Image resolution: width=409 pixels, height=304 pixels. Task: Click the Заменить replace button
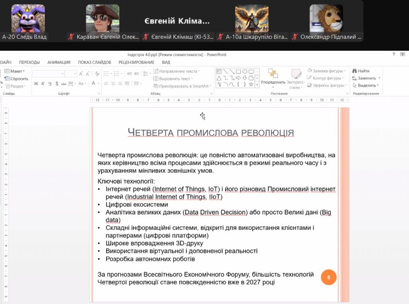(366, 78)
